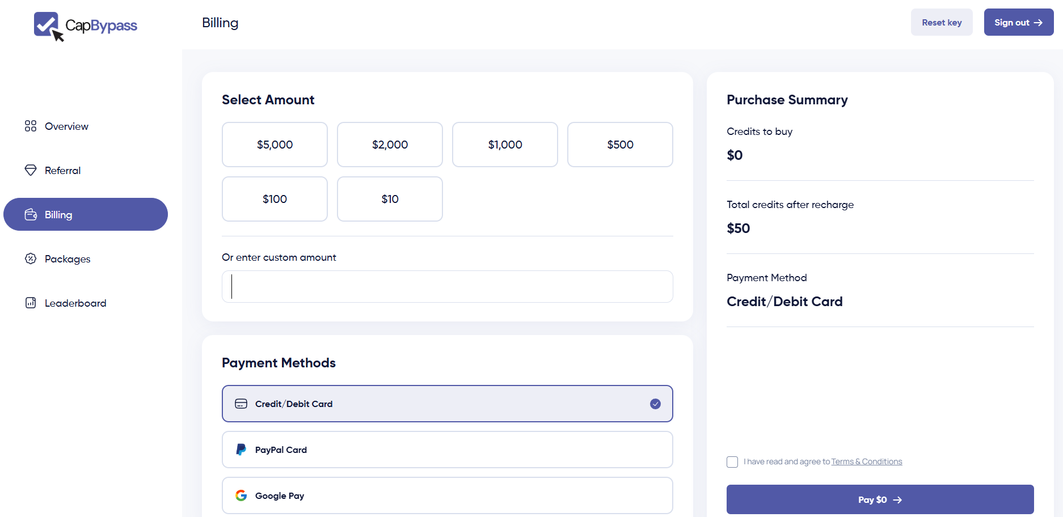The width and height of the screenshot is (1063, 517).
Task: Click the Credits to buy label
Action: (x=760, y=132)
